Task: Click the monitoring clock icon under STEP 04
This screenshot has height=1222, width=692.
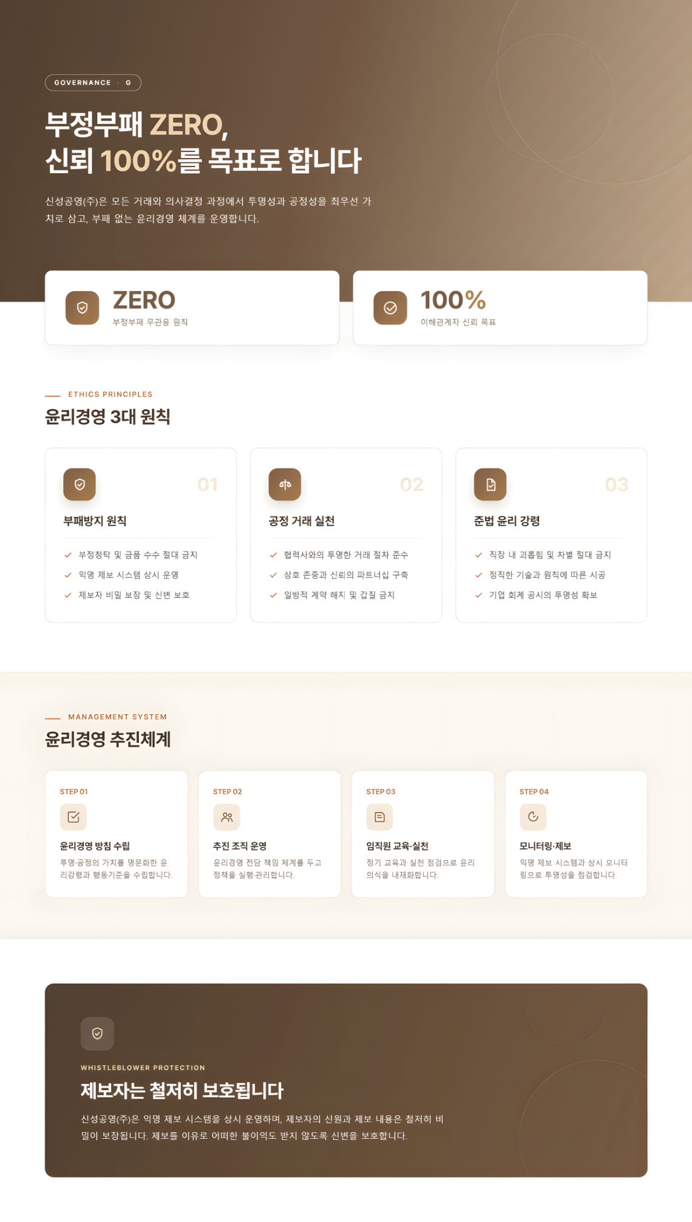Action: (533, 817)
